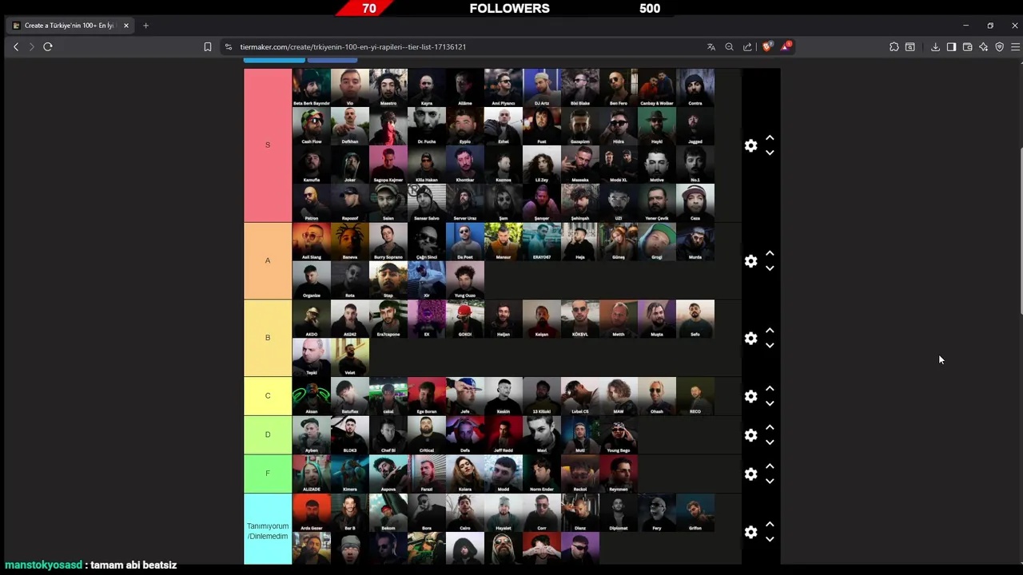Click the share page icon
Viewport: 1023px width, 575px height.
(747, 47)
